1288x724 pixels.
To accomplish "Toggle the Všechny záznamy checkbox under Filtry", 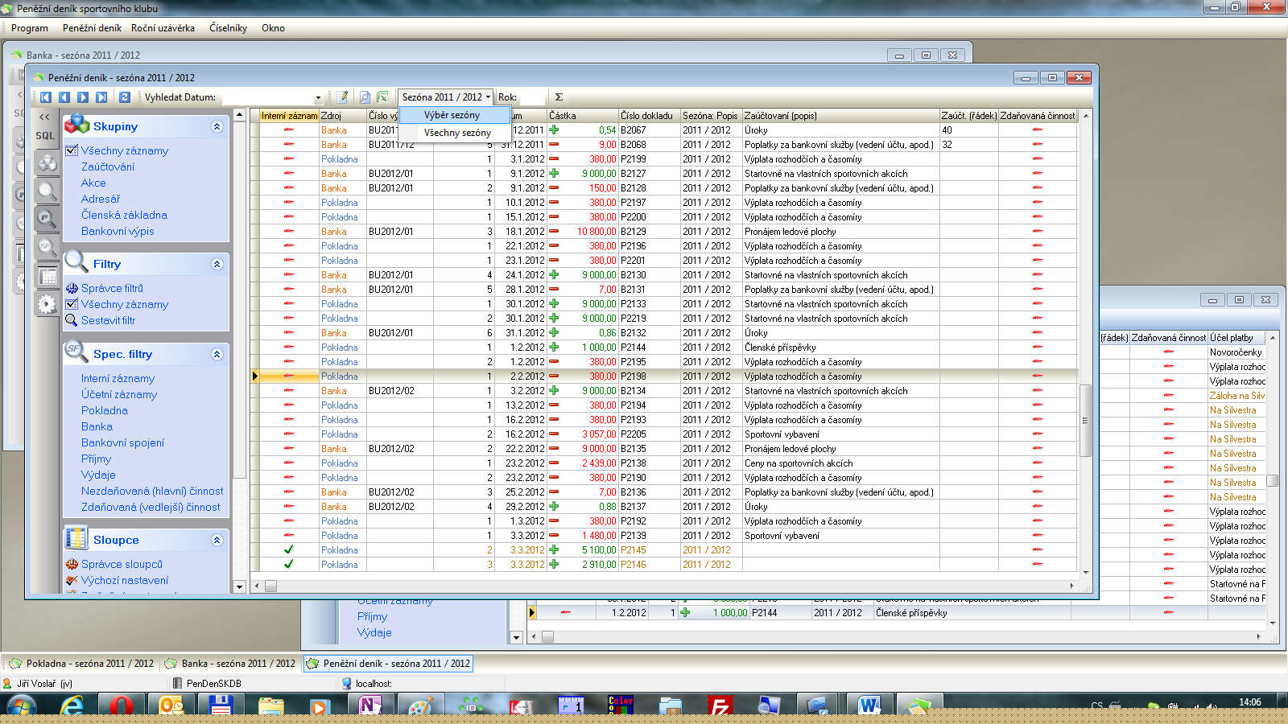I will click(x=72, y=304).
